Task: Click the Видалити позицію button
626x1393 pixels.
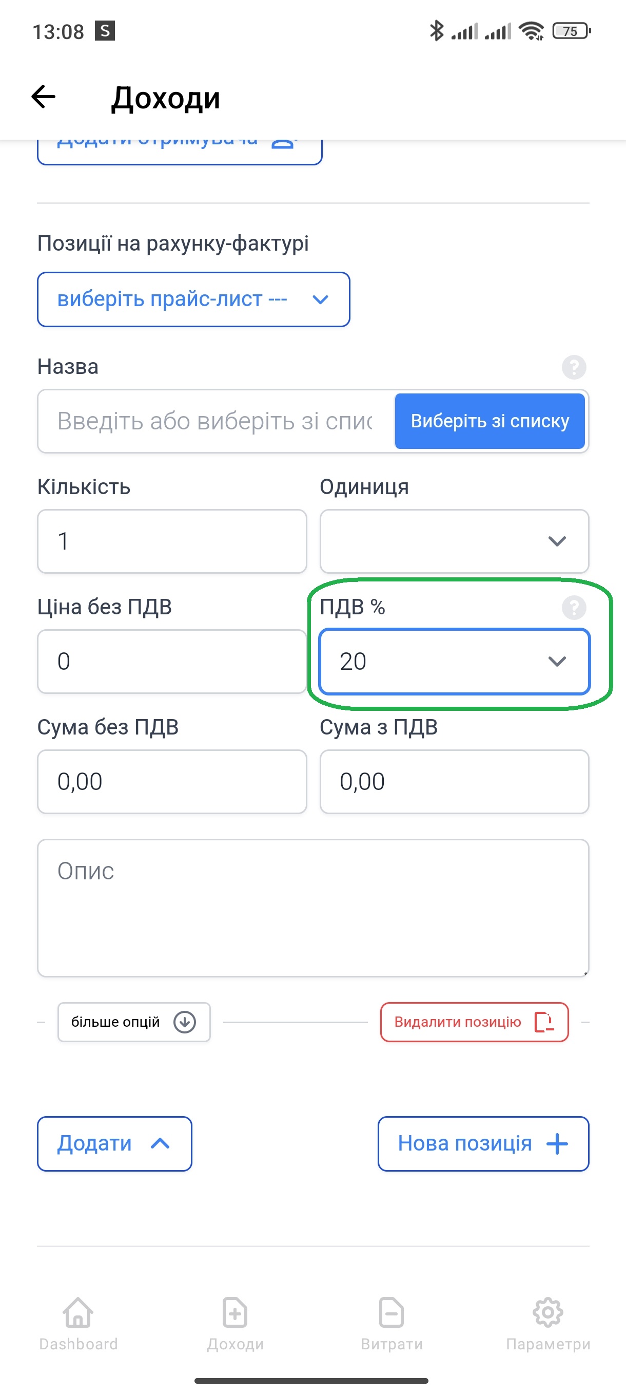Action: [474, 1022]
